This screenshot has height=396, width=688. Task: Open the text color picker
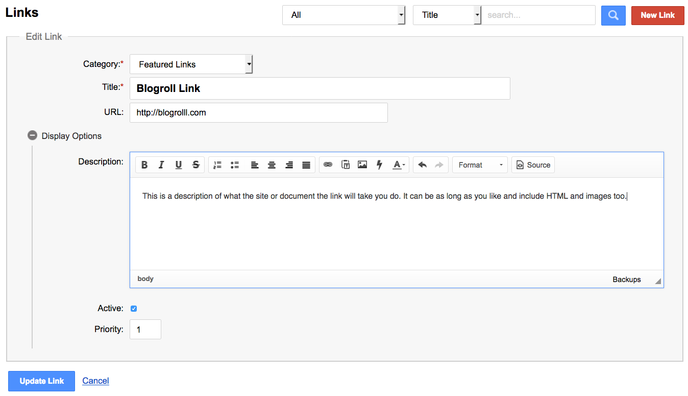tap(399, 165)
